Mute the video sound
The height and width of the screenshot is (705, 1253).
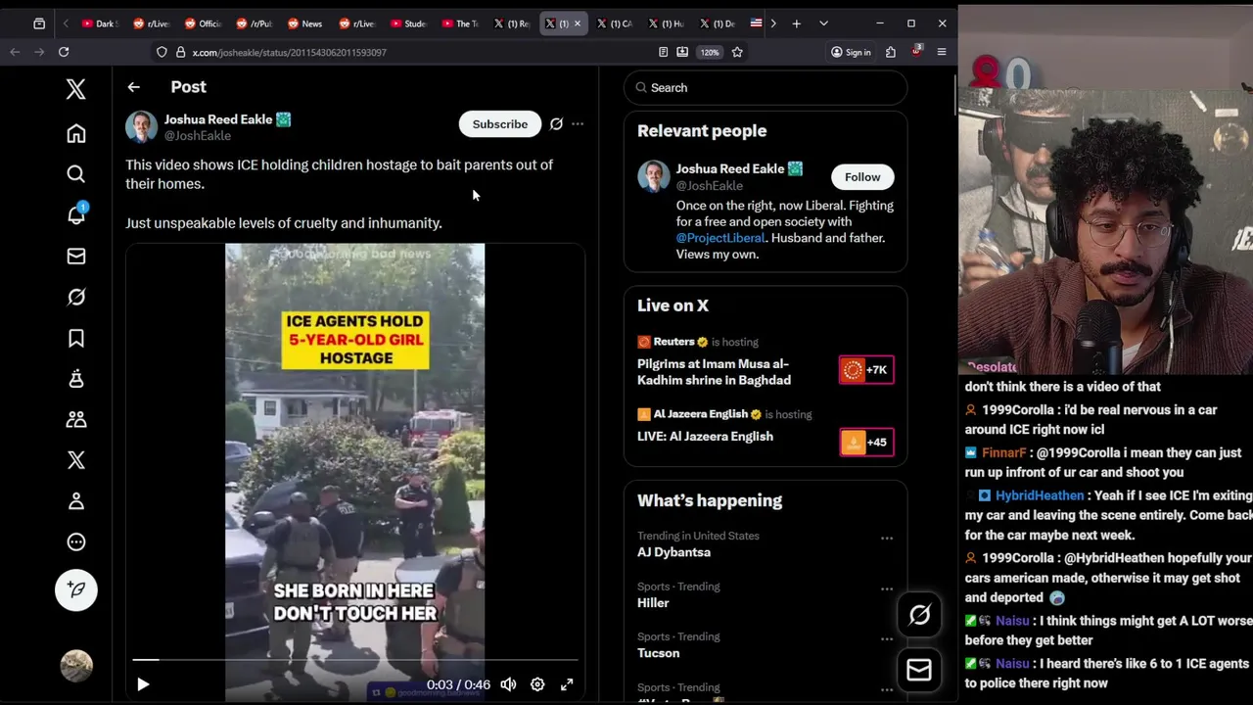click(x=508, y=684)
